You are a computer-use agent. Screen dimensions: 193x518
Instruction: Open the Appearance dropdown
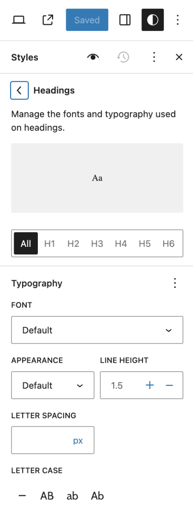(x=53, y=385)
